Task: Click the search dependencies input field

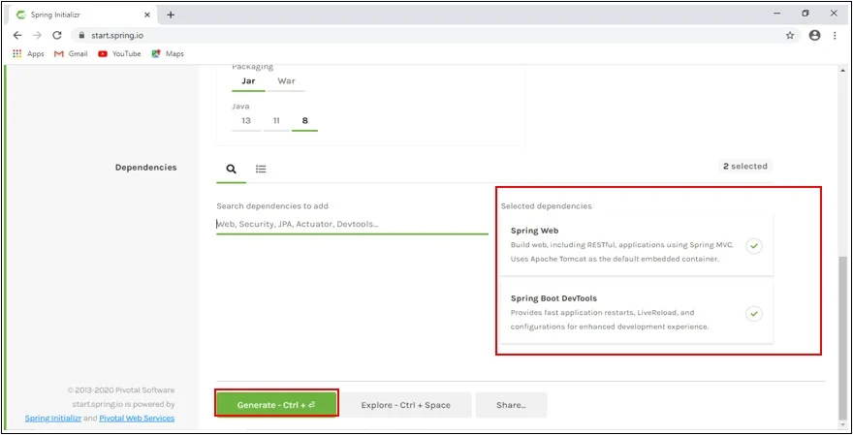Action: tap(352, 224)
